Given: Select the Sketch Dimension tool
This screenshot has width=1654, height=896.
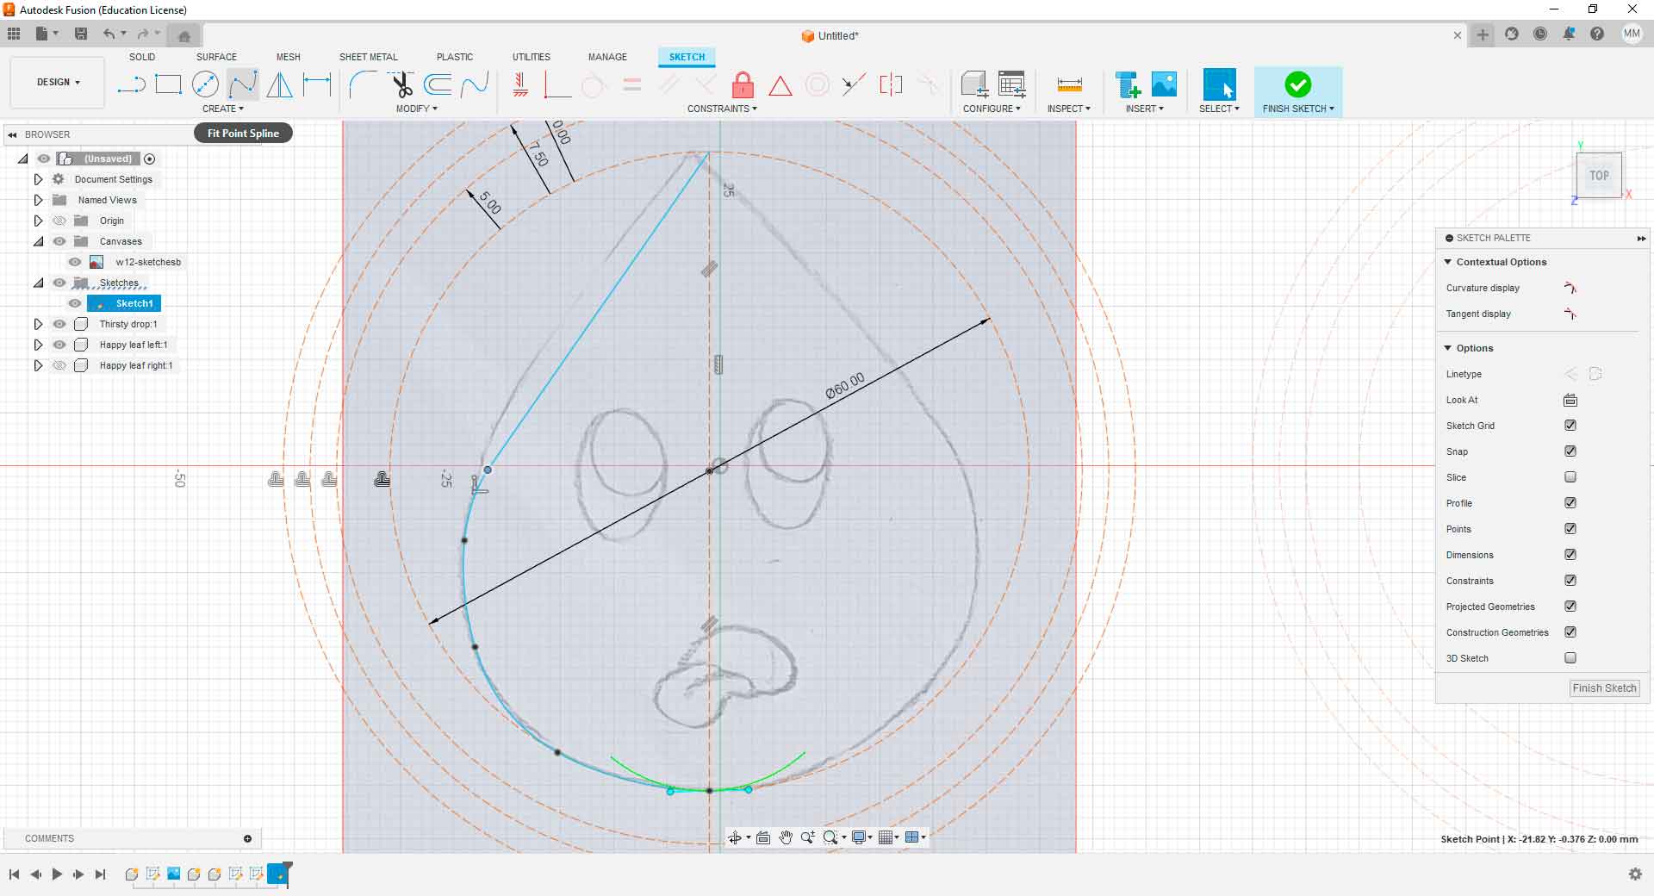Looking at the screenshot, I should click(317, 84).
